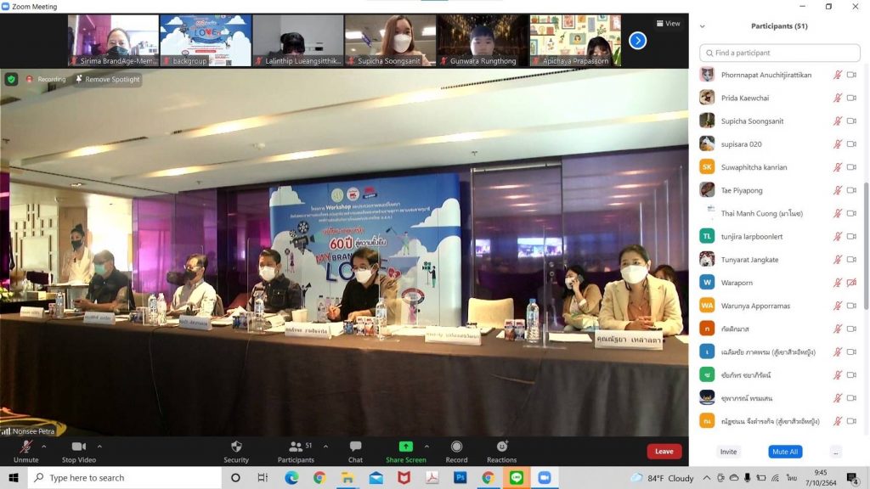Image resolution: width=870 pixels, height=489 pixels.
Task: Open the View layout menu
Action: click(x=668, y=24)
